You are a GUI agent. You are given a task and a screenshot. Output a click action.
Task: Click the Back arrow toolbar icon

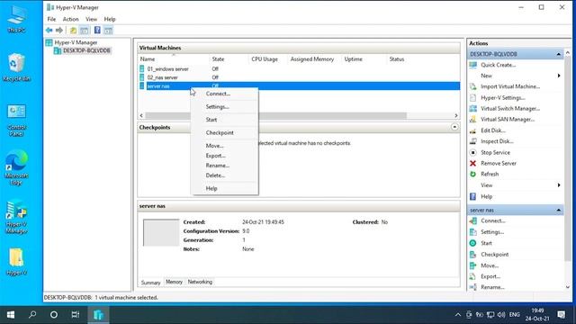(x=49, y=30)
